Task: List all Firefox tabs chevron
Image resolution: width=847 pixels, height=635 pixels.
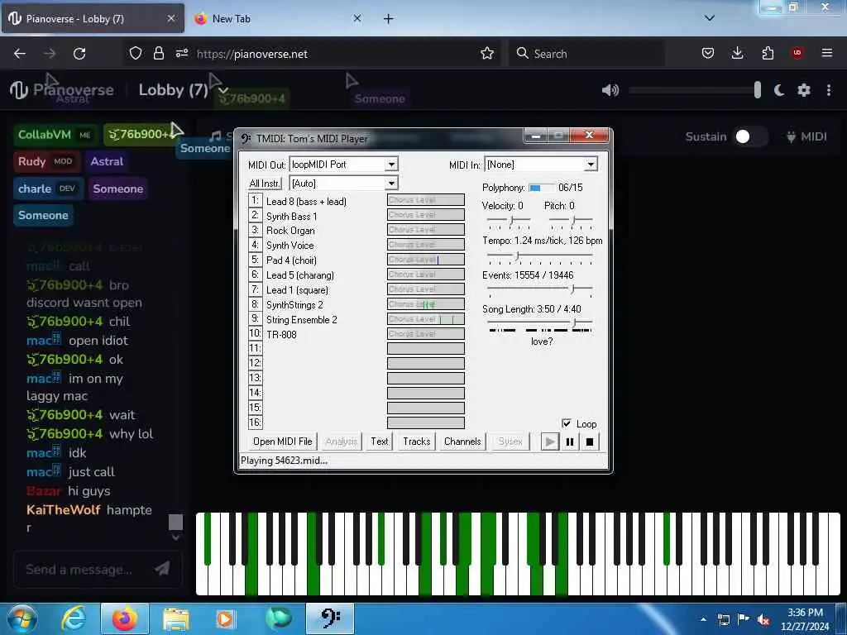Action: (x=710, y=18)
